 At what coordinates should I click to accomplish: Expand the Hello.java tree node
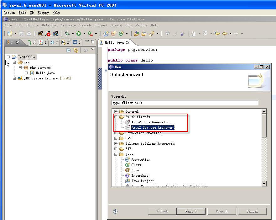pos(26,73)
